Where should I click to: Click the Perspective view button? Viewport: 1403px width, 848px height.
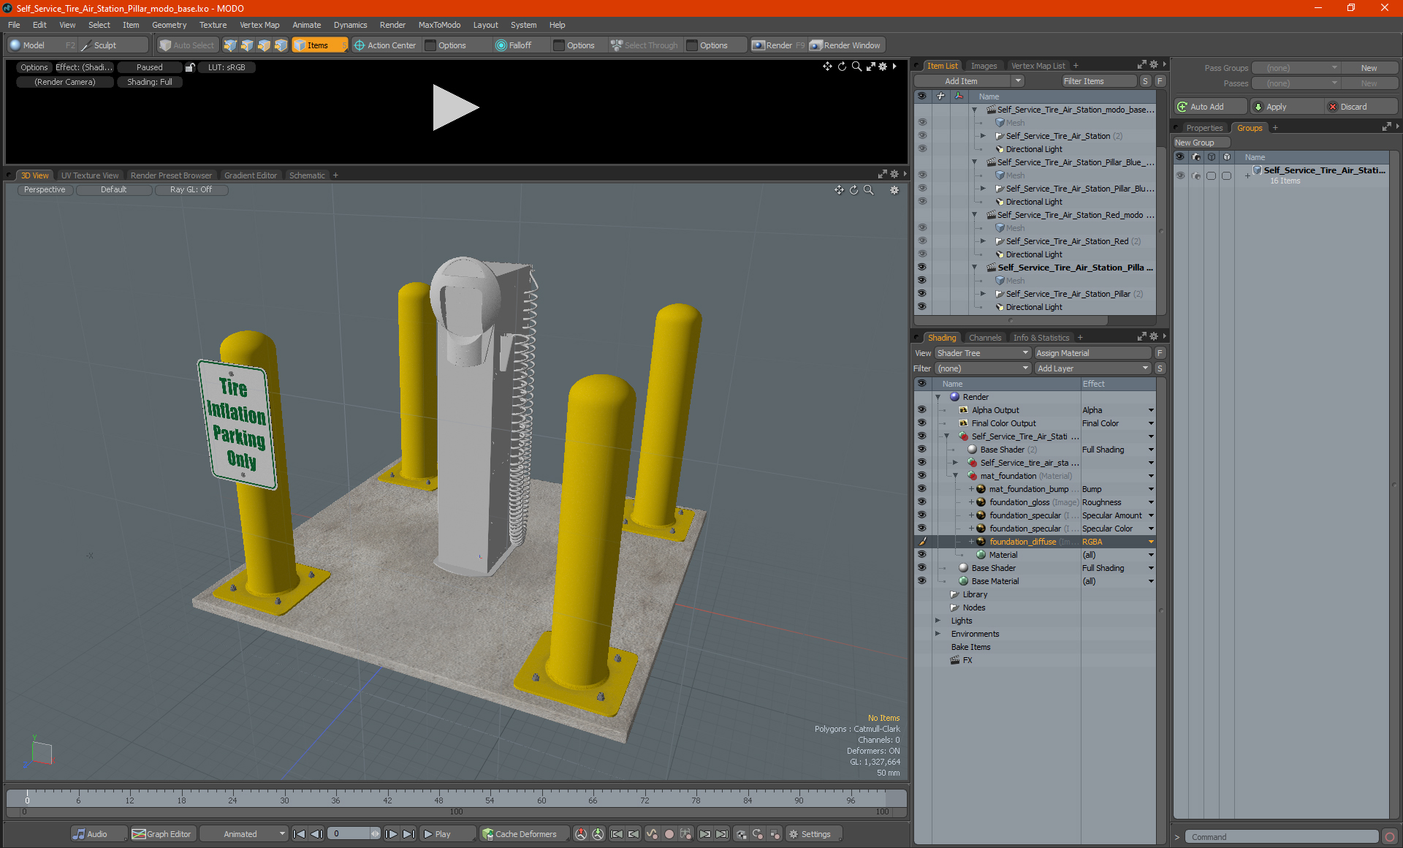click(x=45, y=190)
